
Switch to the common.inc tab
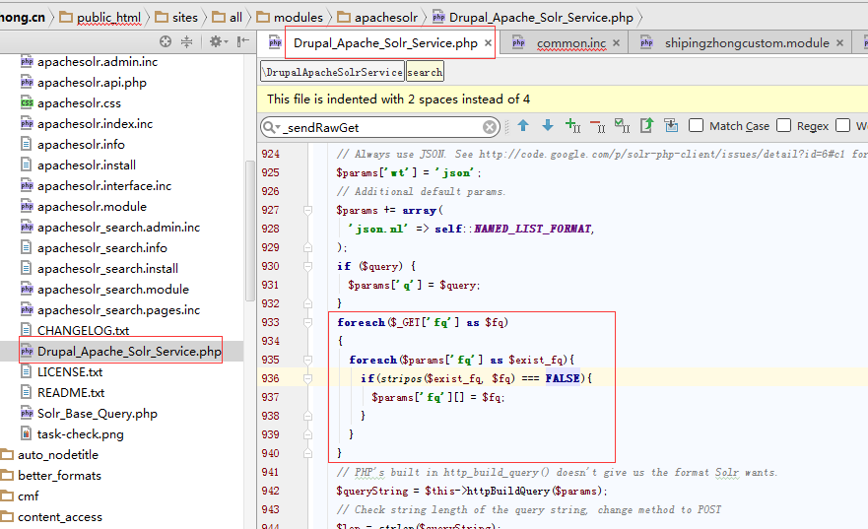pos(571,42)
